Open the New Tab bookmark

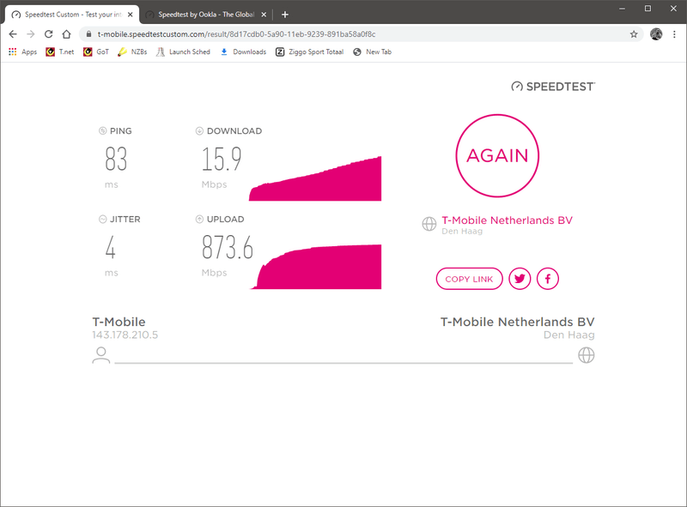pyautogui.click(x=373, y=51)
